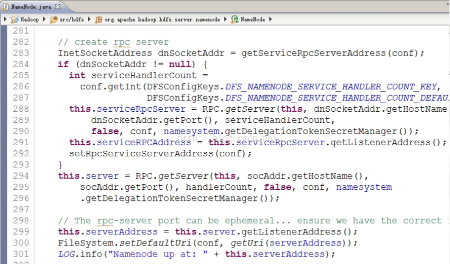Open the Hadoop breadcrumb entry

pos(29,20)
